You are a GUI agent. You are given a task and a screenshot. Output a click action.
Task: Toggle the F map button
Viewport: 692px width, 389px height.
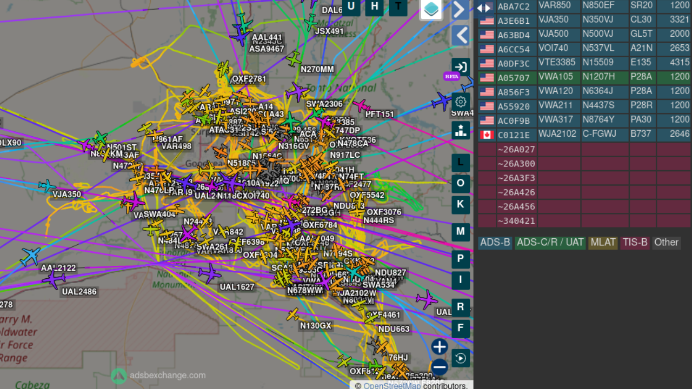pyautogui.click(x=461, y=328)
